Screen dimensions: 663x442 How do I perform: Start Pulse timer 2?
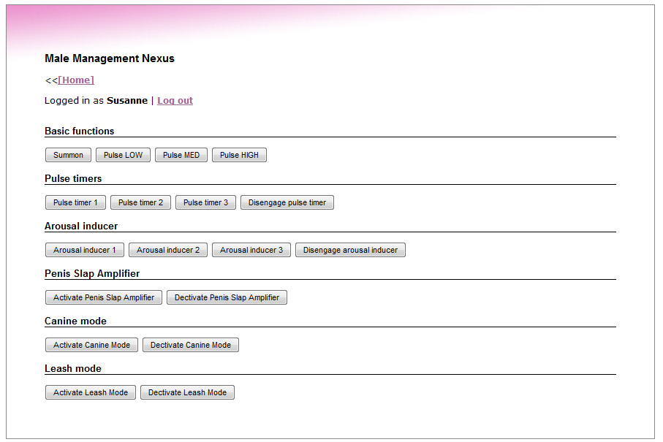(x=140, y=202)
